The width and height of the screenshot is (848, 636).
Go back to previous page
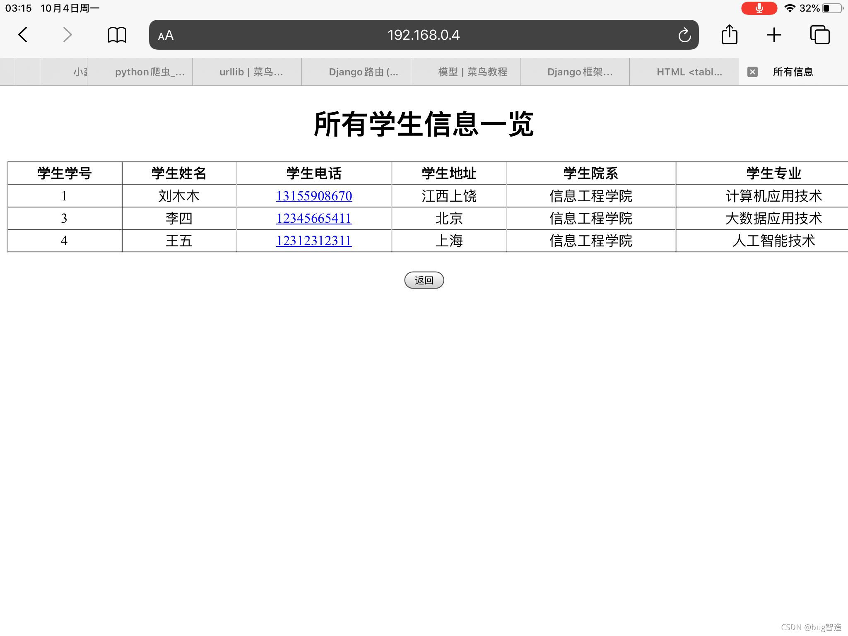point(23,35)
